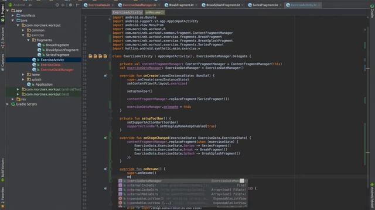This screenshot has width=375, height=210.
Task: Expand the splash package
Action: (x=23, y=79)
